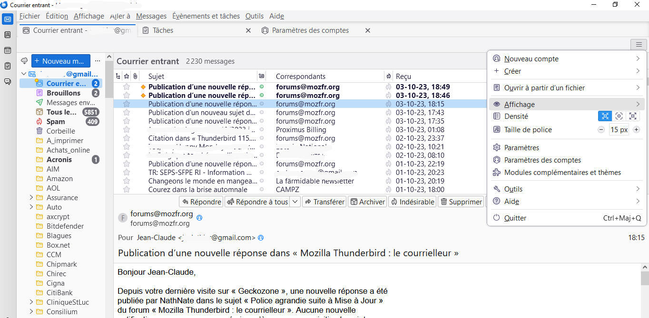Close the Paramètres des comptes tab
The width and height of the screenshot is (649, 318).
click(367, 30)
